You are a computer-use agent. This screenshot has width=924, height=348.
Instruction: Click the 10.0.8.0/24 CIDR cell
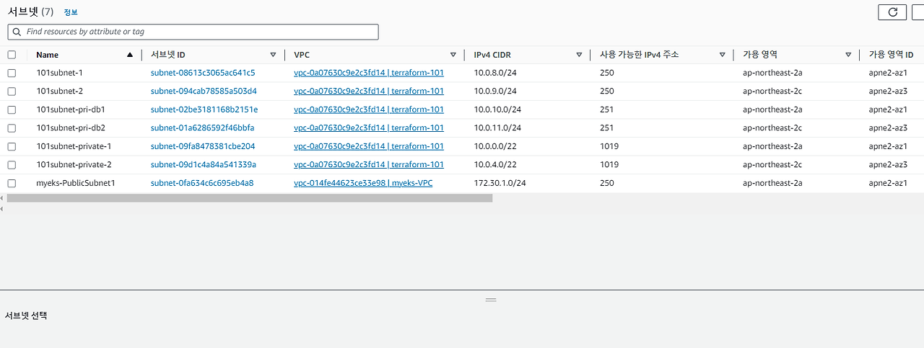coord(495,73)
